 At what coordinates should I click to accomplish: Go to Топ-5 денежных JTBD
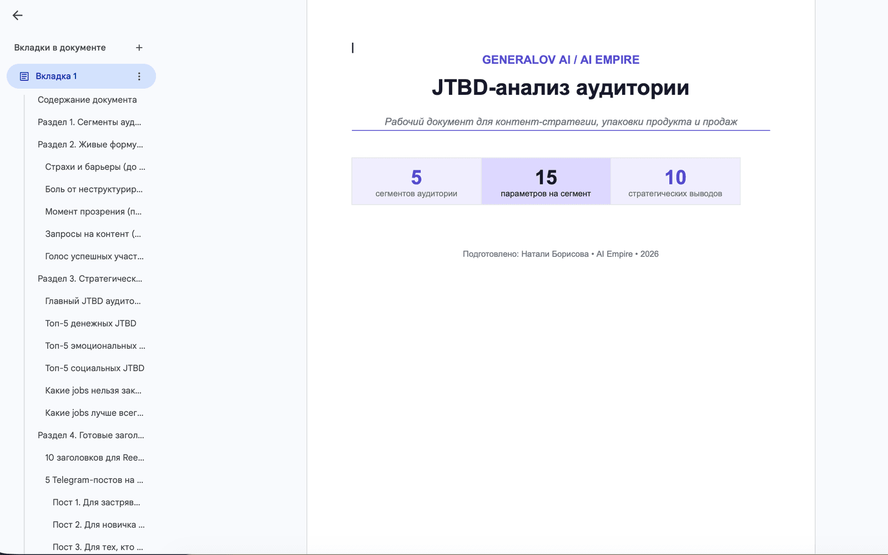[x=90, y=323]
